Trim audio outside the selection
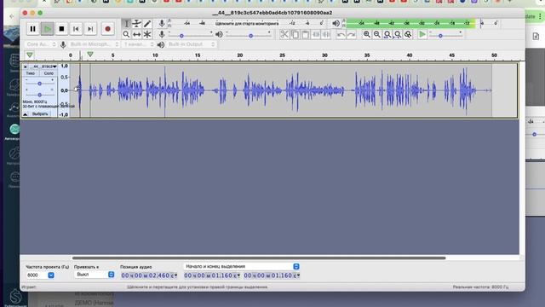 [316, 34]
